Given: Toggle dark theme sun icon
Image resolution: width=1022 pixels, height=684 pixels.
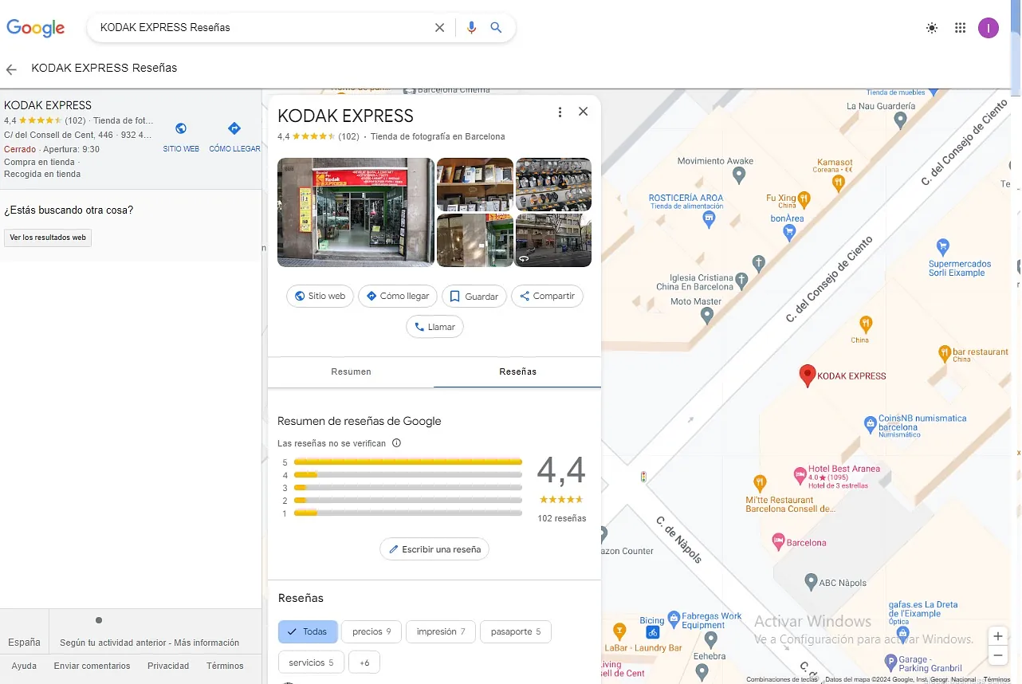Looking at the screenshot, I should (932, 28).
